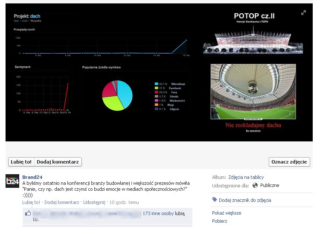Viewport: 314px width, 227px height.
Task: Click 'Pokaż większe' to enlarge the photo
Action: point(227,213)
